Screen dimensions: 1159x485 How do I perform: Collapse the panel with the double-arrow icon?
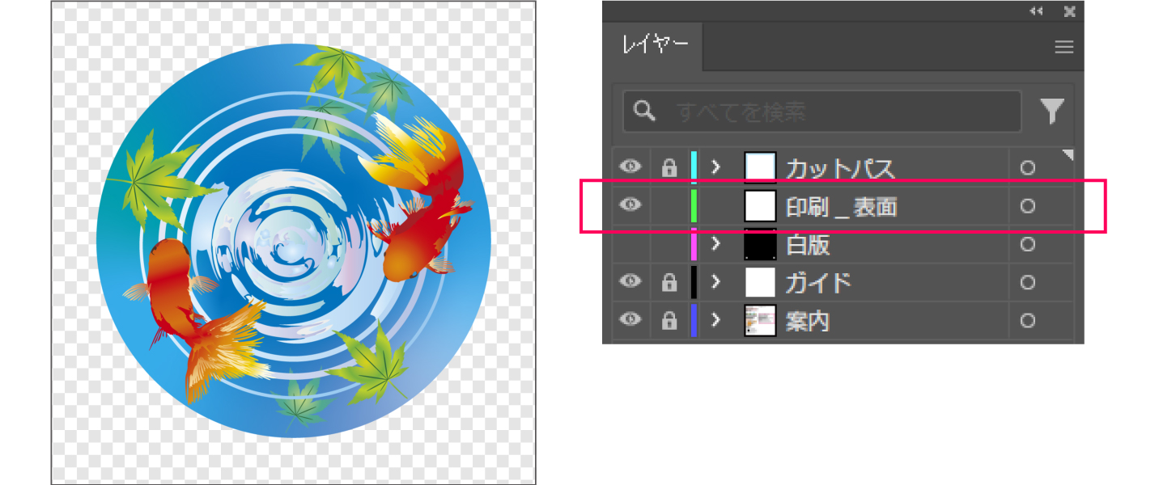coord(1036,11)
